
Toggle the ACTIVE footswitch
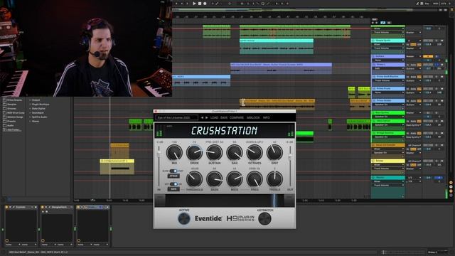184,218
